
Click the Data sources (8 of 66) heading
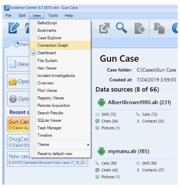click(x=127, y=90)
